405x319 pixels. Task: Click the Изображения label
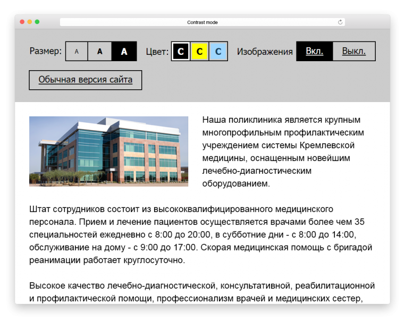pos(265,52)
